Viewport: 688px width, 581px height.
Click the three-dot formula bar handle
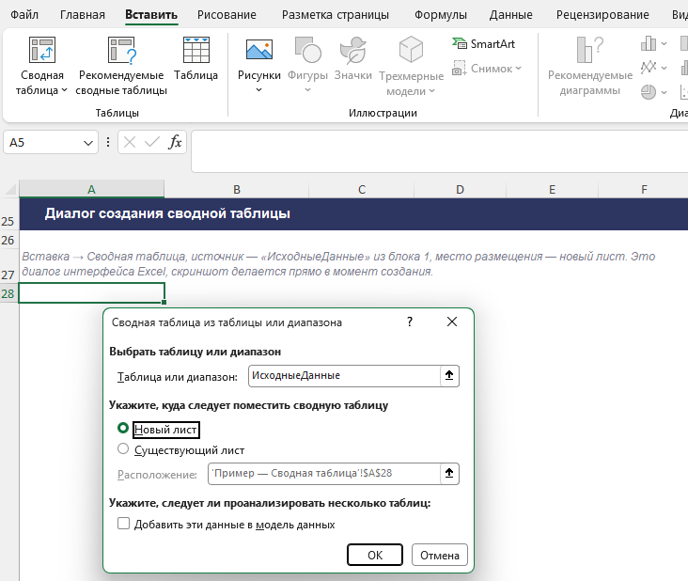[x=108, y=142]
